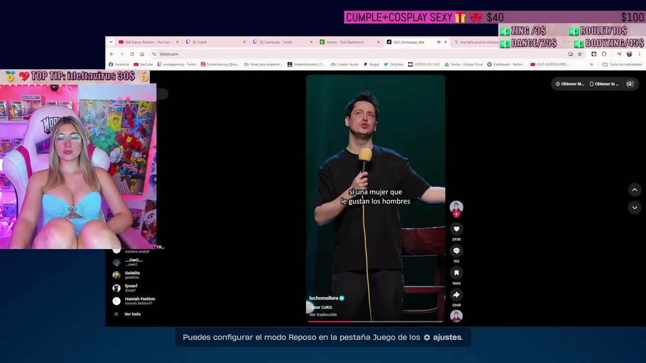
Task: Share the video using arrow icon
Action: (456, 294)
